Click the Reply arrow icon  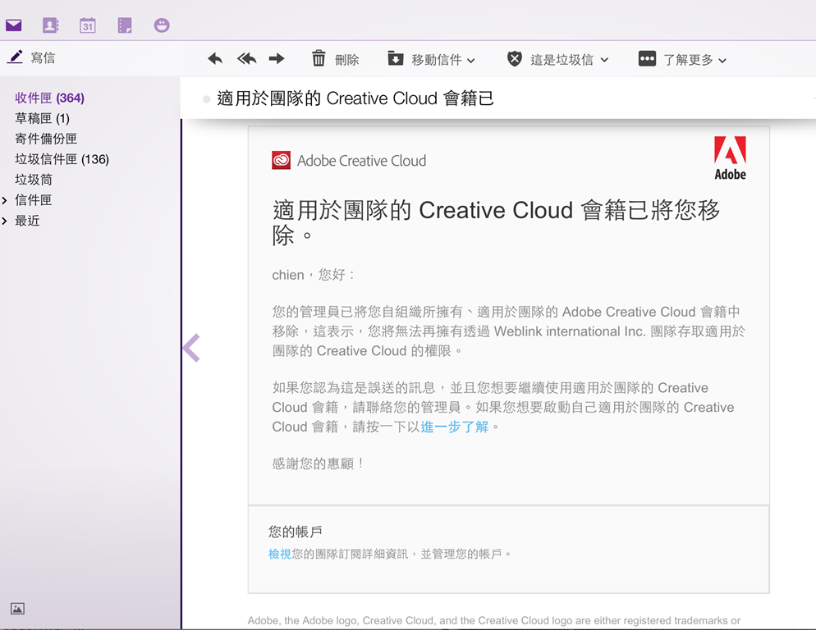click(215, 59)
